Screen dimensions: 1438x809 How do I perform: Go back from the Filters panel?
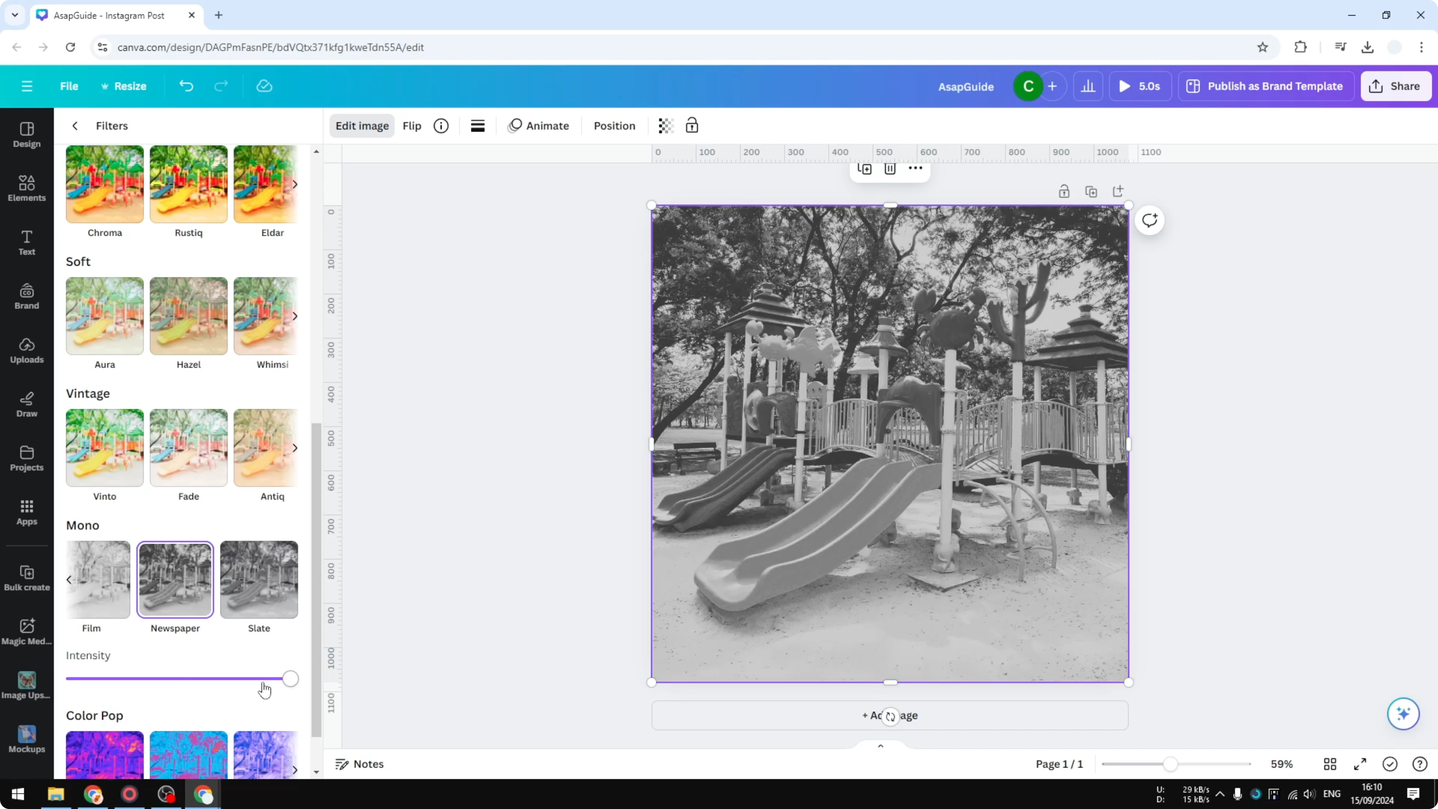(75, 125)
